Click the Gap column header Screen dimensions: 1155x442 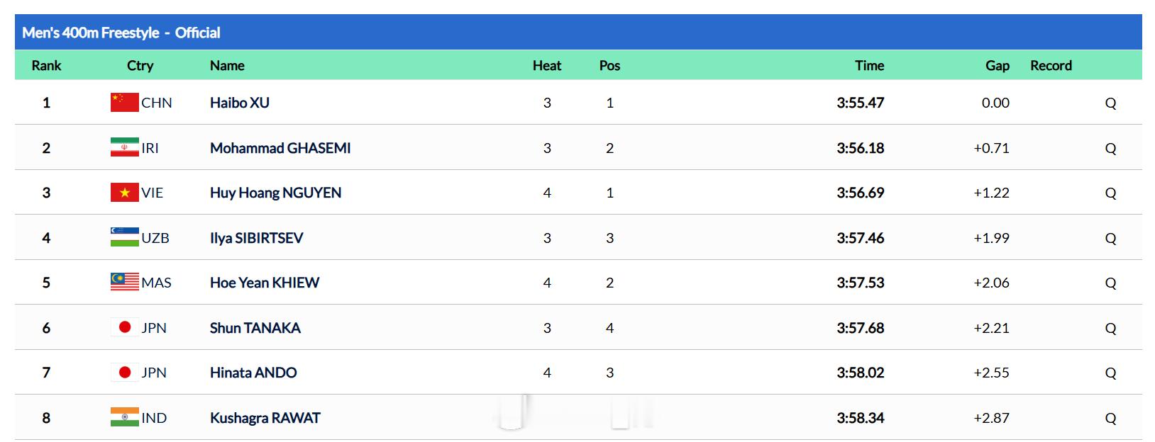tap(997, 65)
